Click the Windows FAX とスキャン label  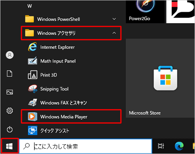point(64,103)
